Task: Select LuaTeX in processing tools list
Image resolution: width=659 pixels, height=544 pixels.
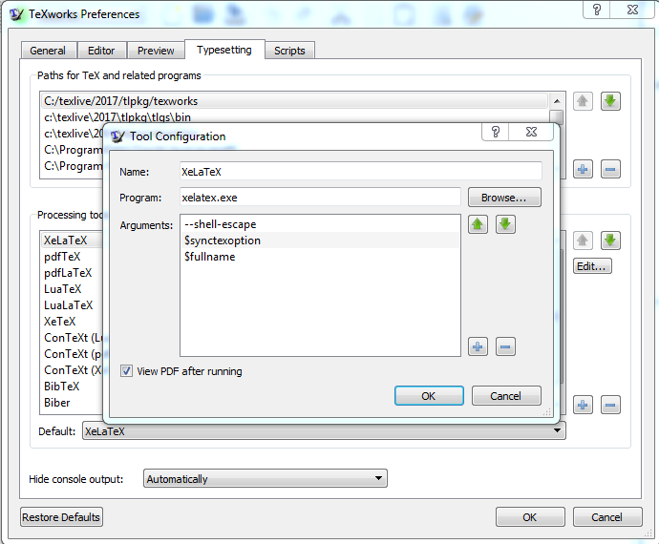Action: [x=73, y=289]
